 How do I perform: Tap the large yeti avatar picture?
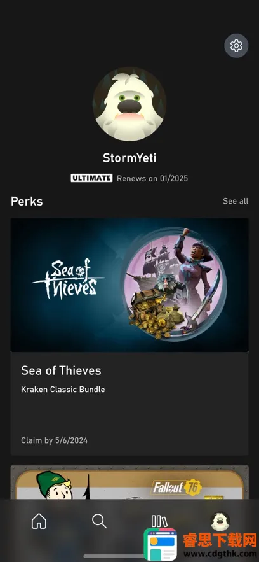point(129,104)
